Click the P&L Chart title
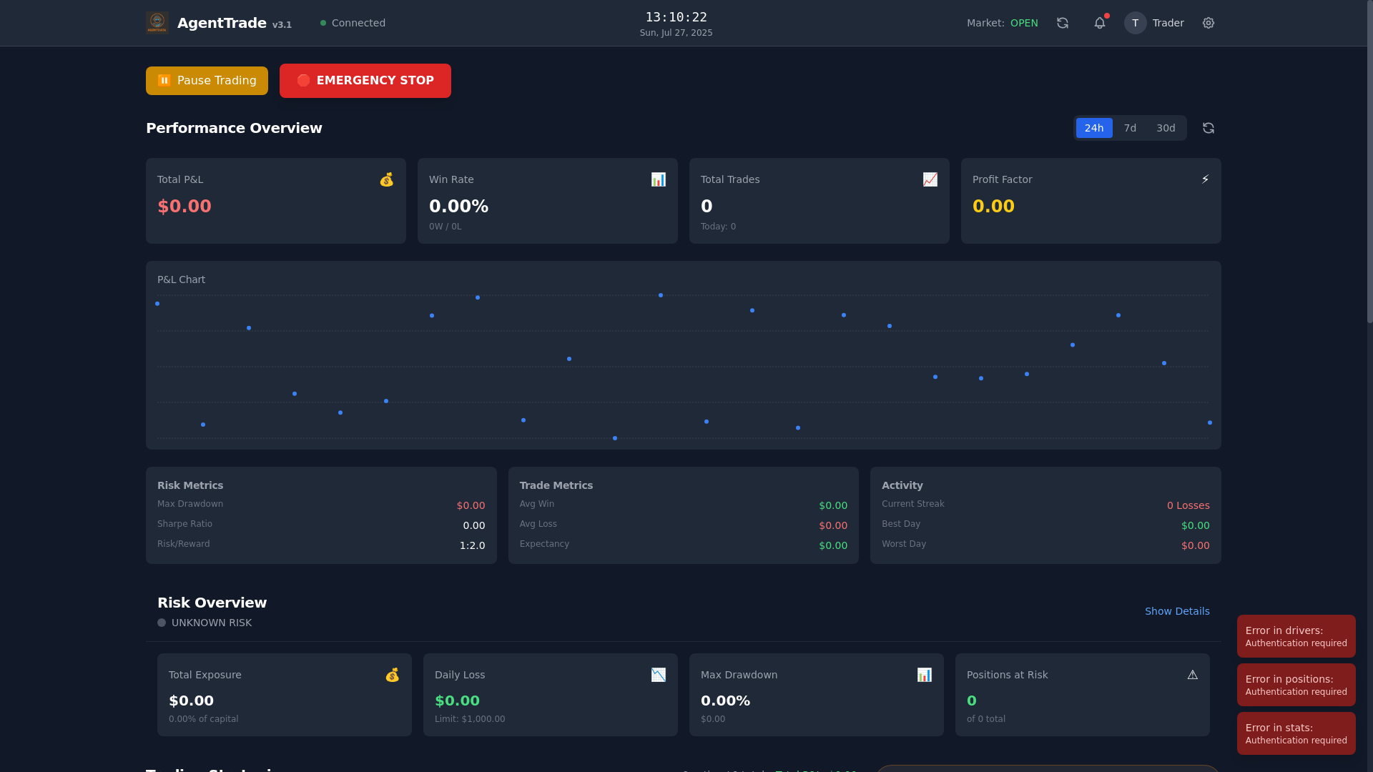Screen dimensions: 1373x772 pos(181,279)
